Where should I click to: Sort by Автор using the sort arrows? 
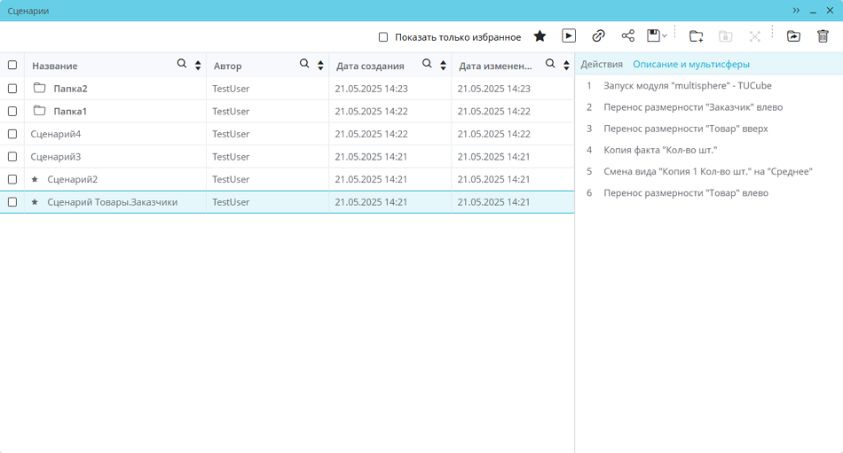[320, 66]
